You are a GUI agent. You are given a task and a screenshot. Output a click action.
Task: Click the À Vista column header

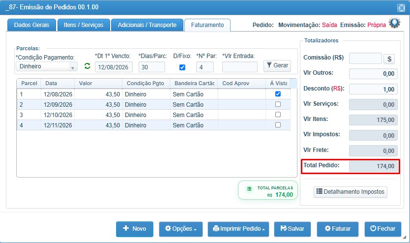point(278,84)
